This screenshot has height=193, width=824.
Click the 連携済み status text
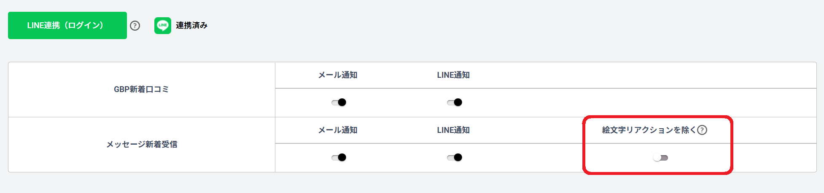pyautogui.click(x=191, y=26)
